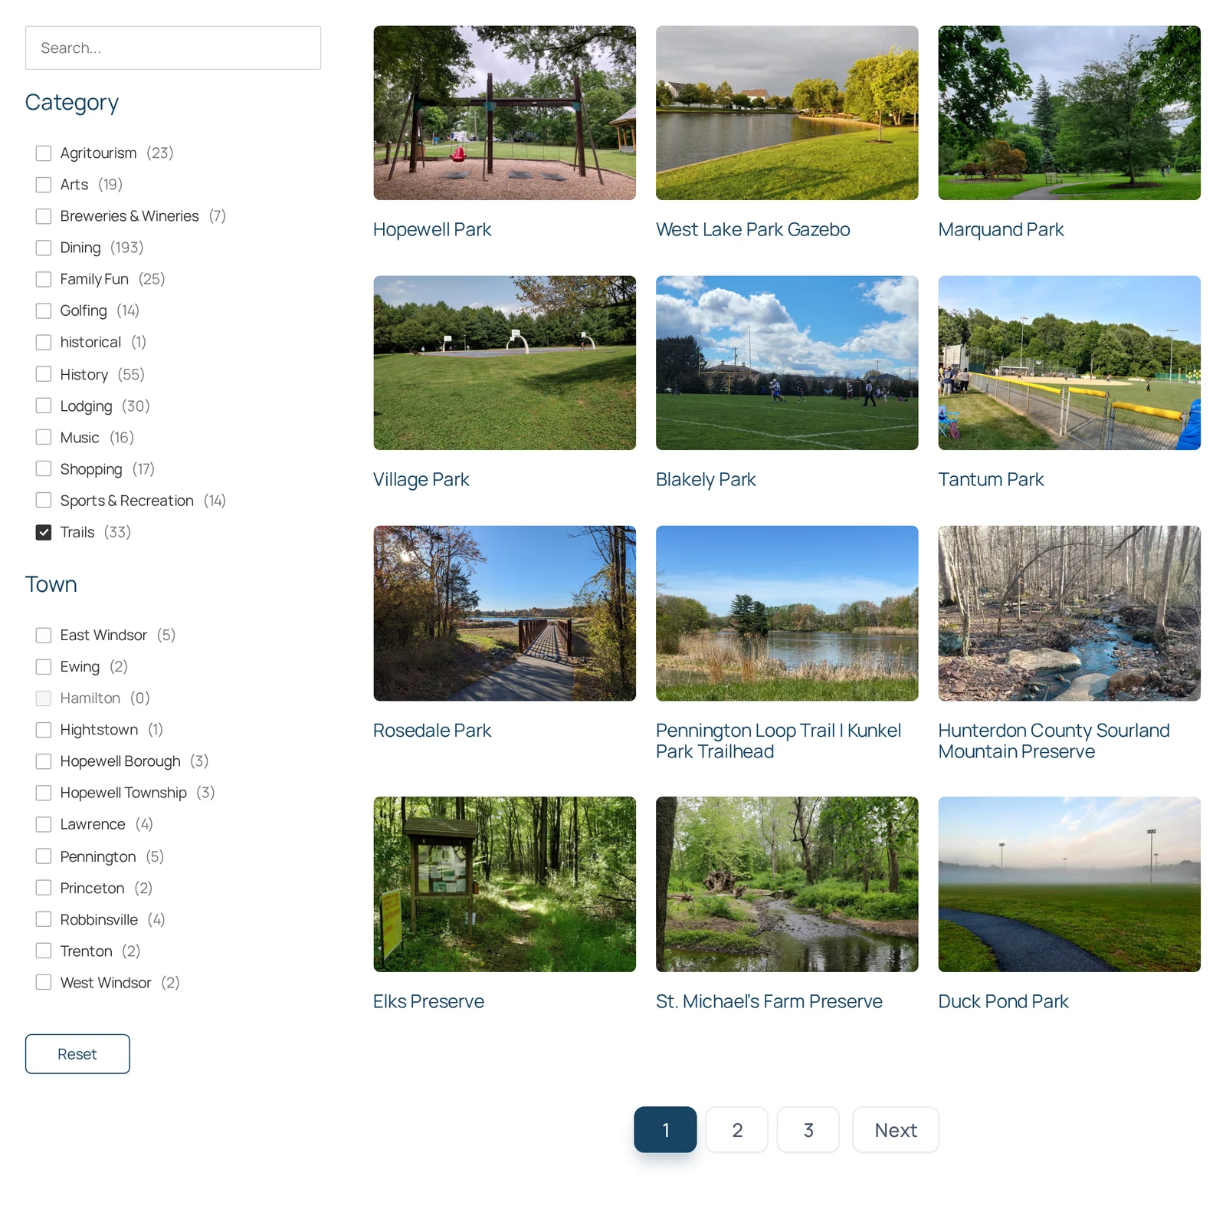Uncheck the Trails category checkbox
1226x1232 pixels.
(x=44, y=532)
